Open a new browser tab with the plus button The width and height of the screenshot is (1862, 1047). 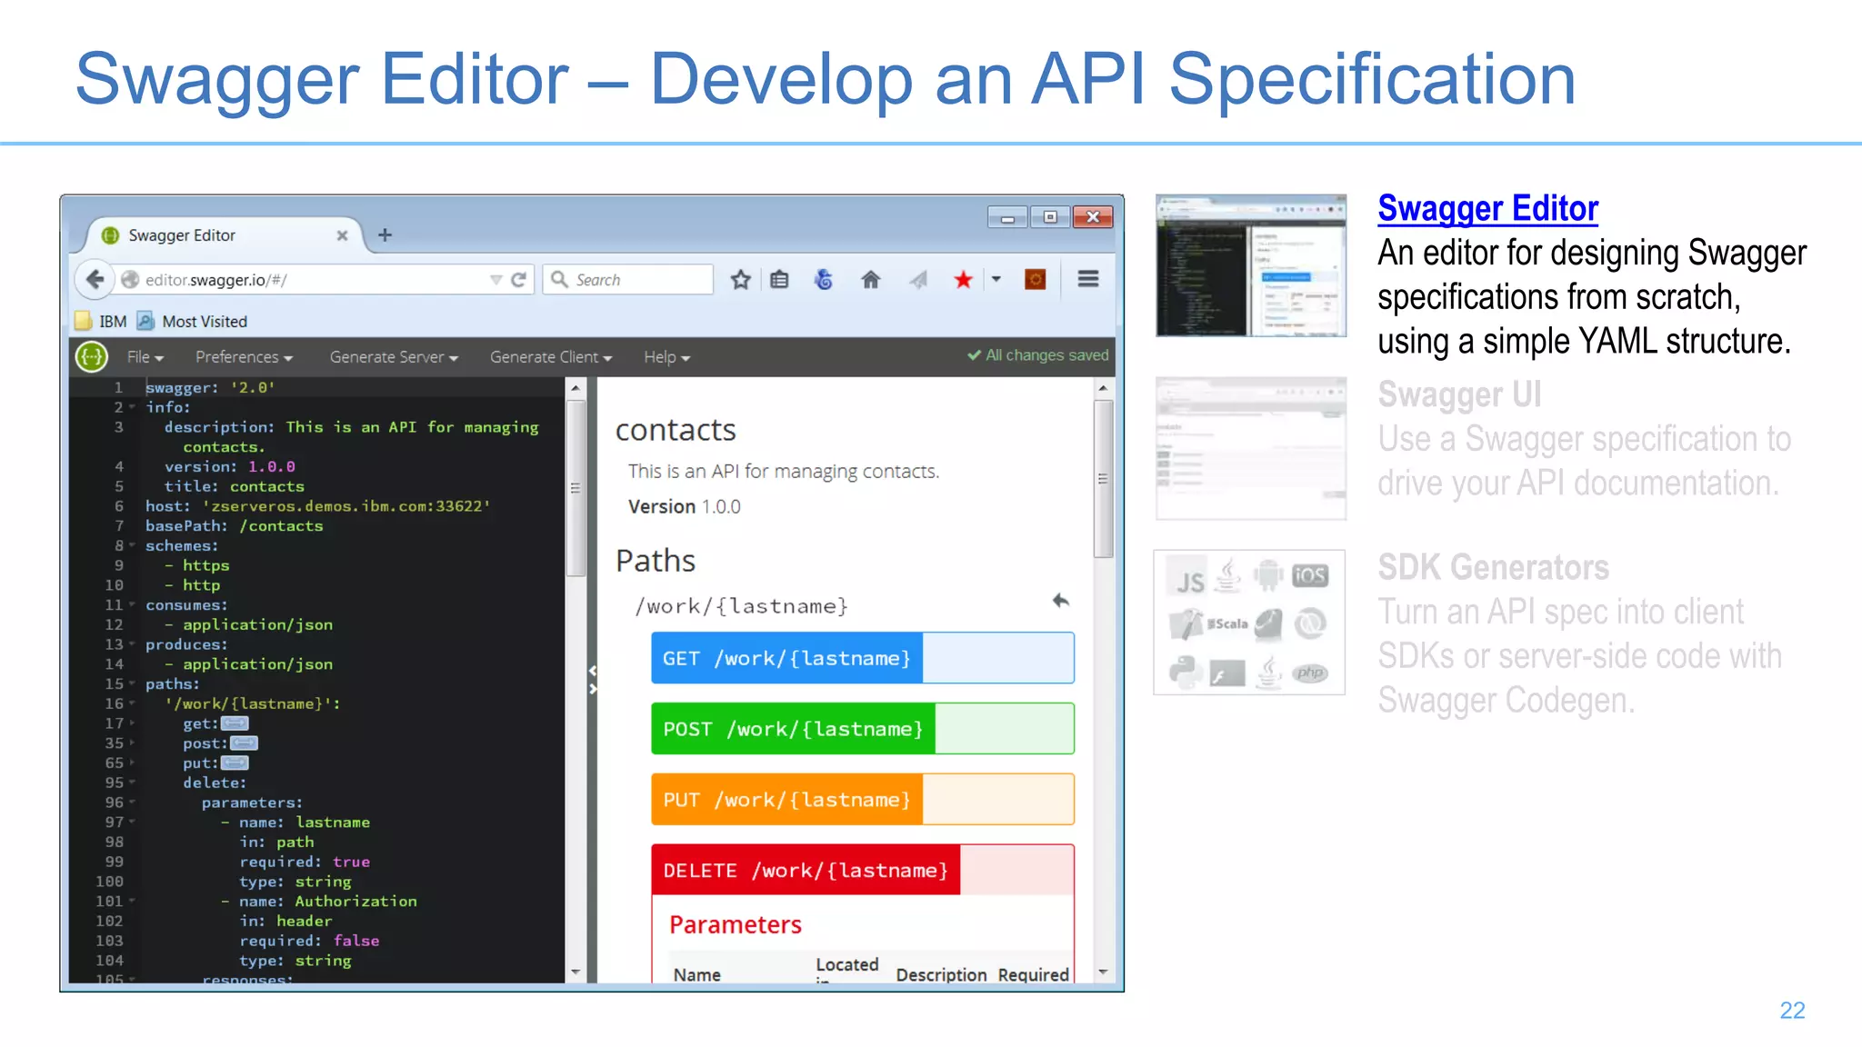(x=385, y=235)
